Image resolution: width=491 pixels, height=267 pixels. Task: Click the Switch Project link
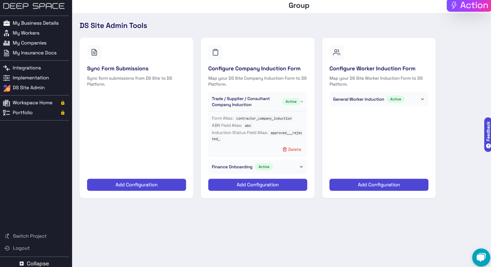click(x=29, y=236)
